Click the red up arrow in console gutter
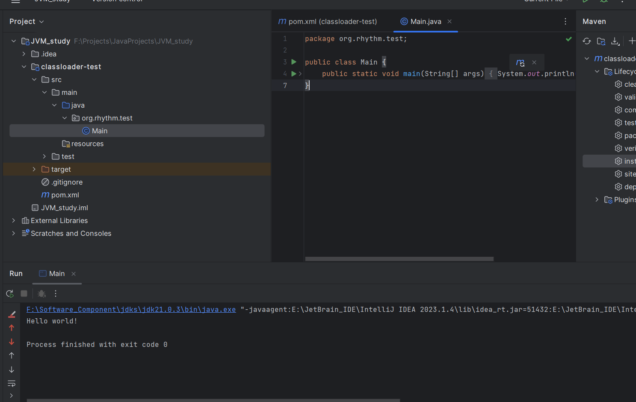 pos(12,328)
